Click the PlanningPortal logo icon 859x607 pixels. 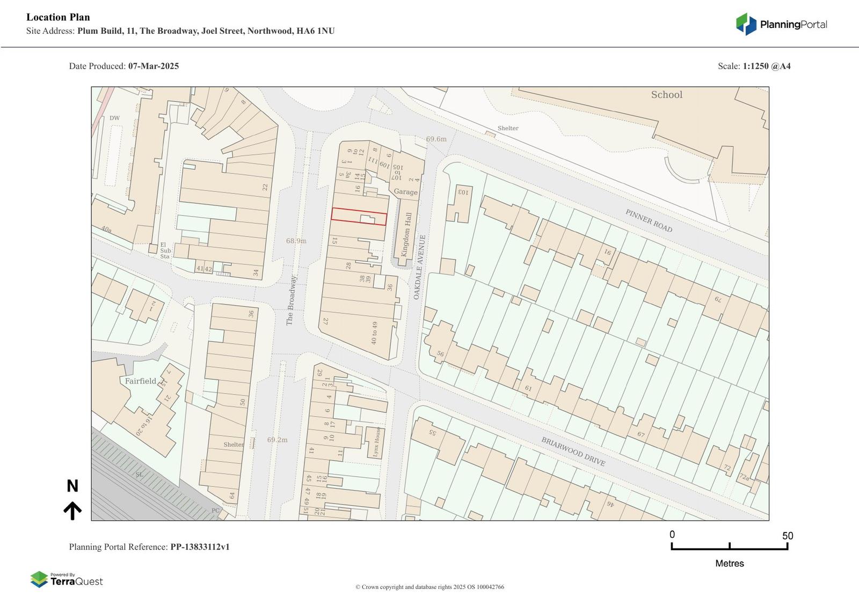tap(746, 24)
